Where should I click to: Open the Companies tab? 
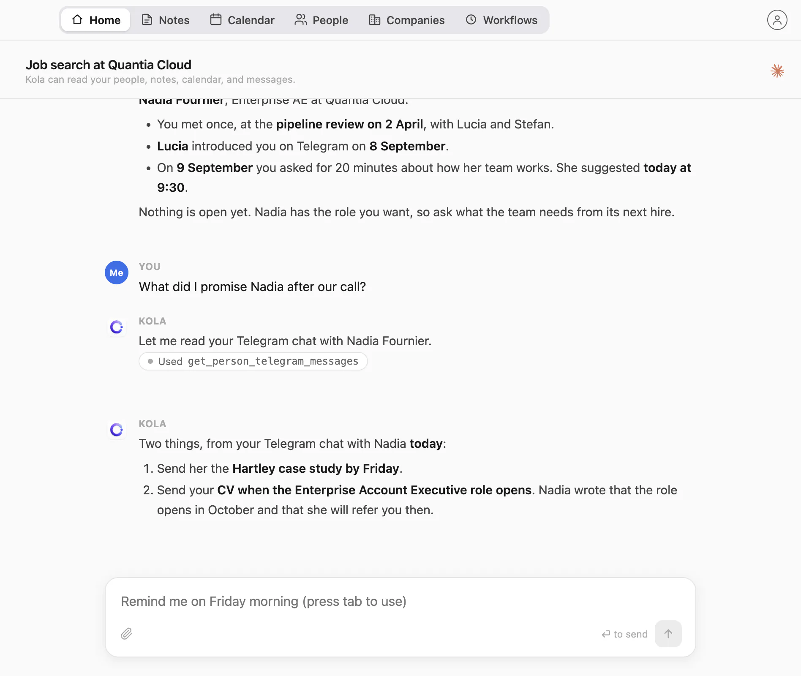tap(406, 20)
